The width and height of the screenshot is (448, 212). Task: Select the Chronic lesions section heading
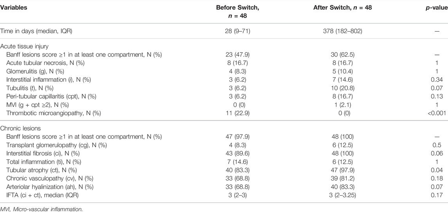coord(18,129)
